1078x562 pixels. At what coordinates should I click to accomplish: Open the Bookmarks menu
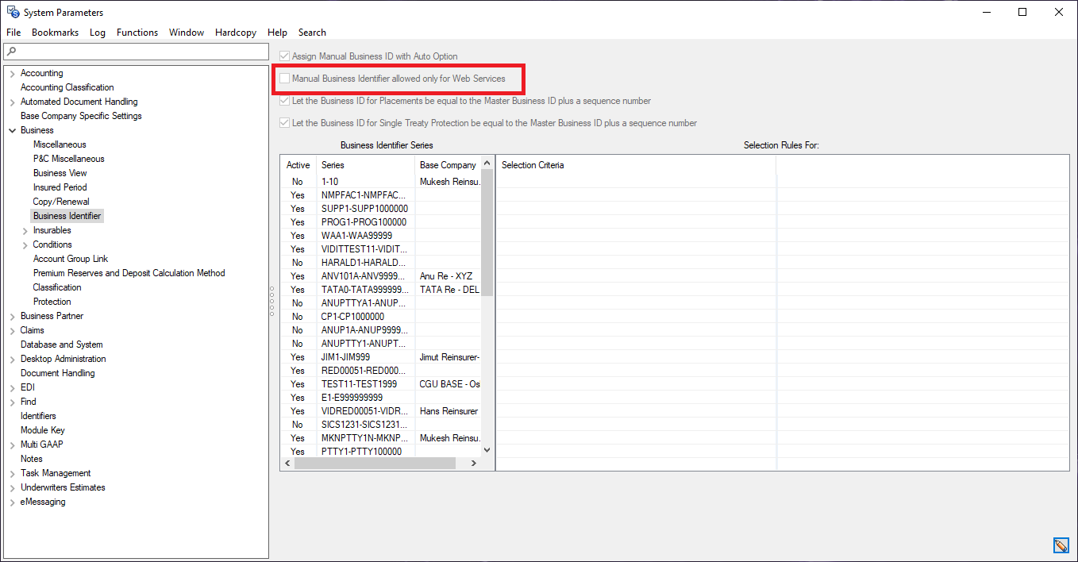coord(55,33)
